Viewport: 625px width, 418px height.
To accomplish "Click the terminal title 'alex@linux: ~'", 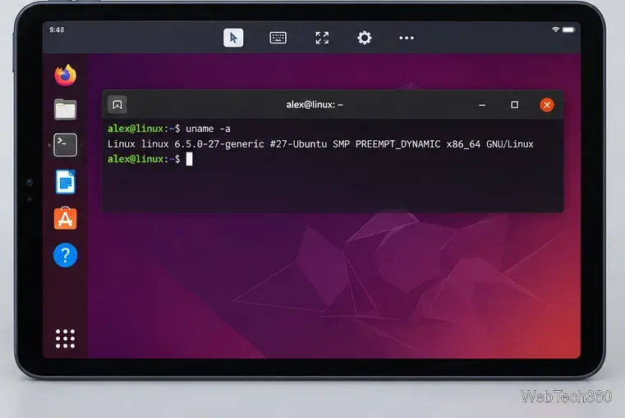I will tap(315, 105).
